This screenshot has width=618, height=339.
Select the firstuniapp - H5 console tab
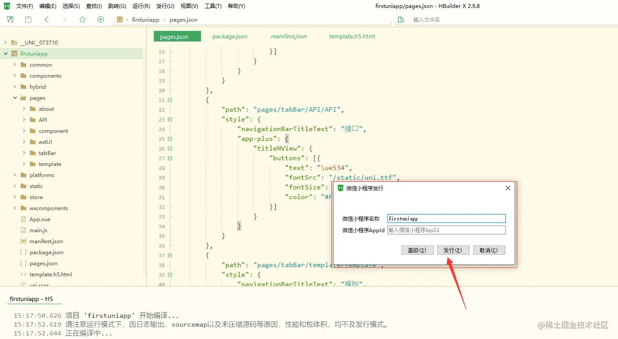tap(31, 299)
